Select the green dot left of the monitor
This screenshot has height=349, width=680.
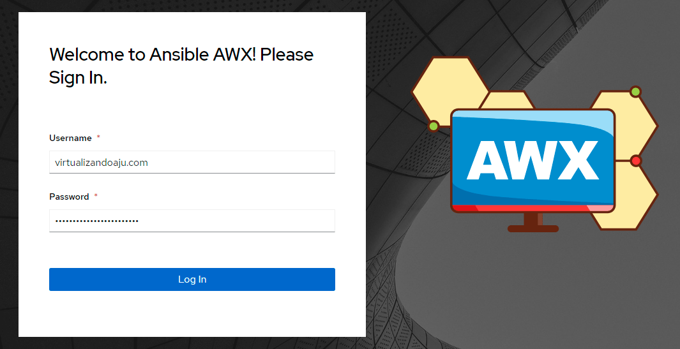point(434,126)
